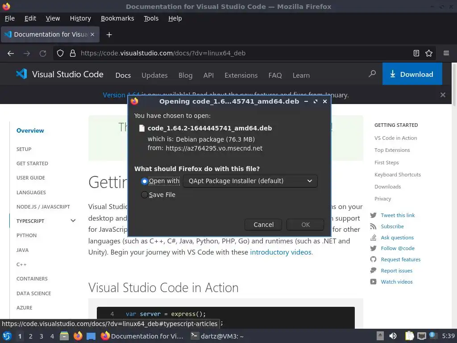Dismiss the Version 1.64 banner
Screen dimensions: 457x343
coord(443,95)
